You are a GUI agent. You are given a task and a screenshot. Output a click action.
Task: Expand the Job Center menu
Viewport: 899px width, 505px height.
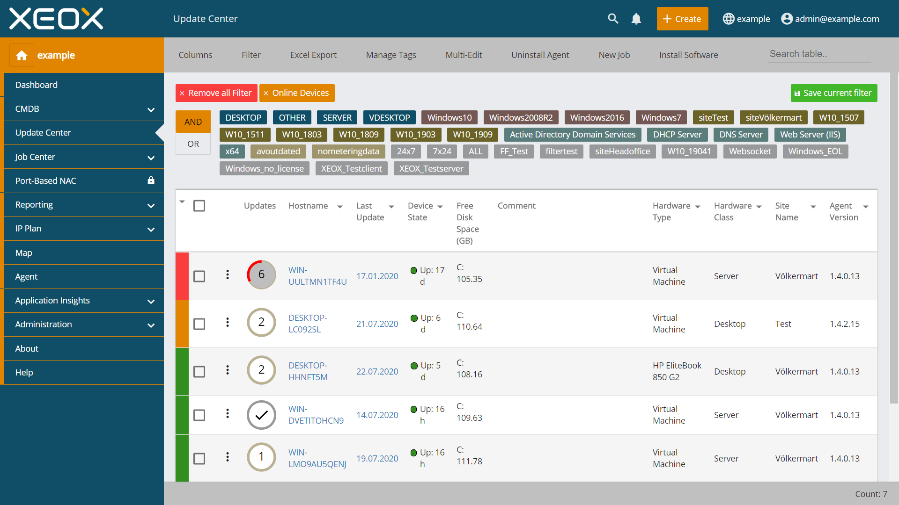pos(151,158)
